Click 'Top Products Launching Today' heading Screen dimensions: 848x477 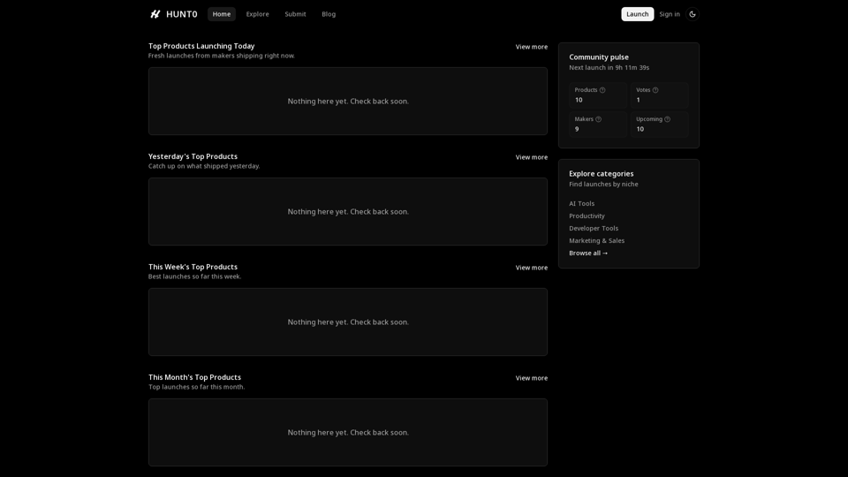coord(201,47)
